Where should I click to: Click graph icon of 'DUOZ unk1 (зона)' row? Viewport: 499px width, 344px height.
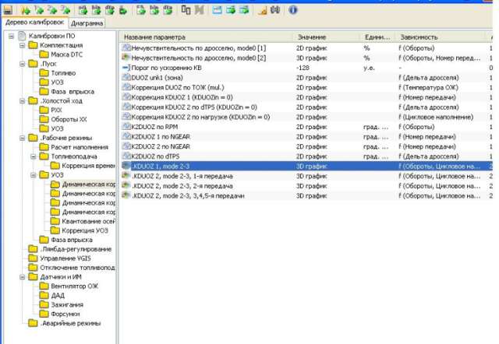(126, 78)
